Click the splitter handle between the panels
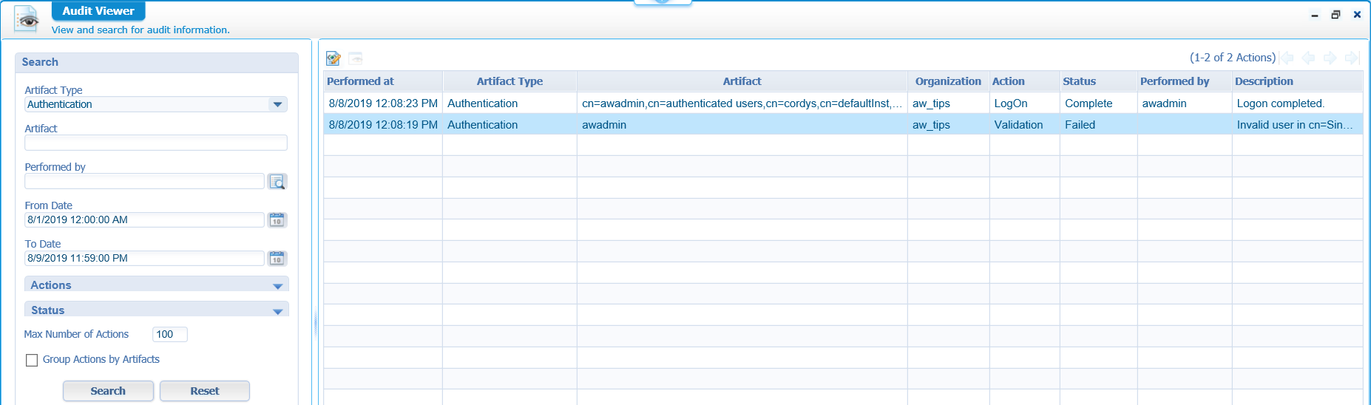The width and height of the screenshot is (1371, 405). click(316, 324)
